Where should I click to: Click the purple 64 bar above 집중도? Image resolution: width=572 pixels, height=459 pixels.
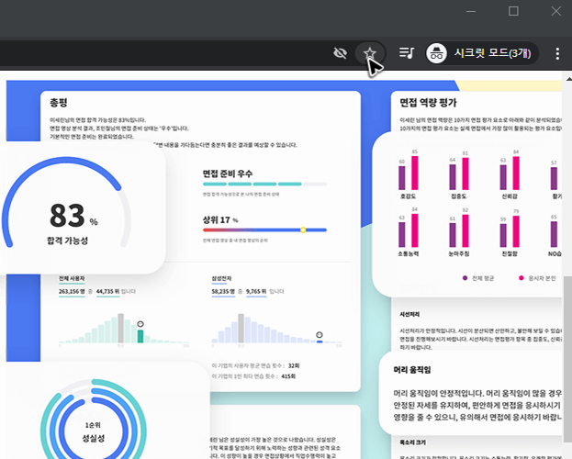[453, 177]
